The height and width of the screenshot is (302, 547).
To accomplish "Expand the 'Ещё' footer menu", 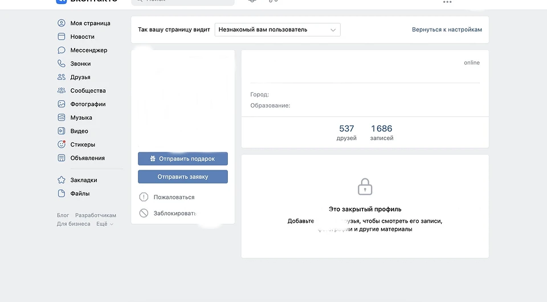I will [104, 224].
